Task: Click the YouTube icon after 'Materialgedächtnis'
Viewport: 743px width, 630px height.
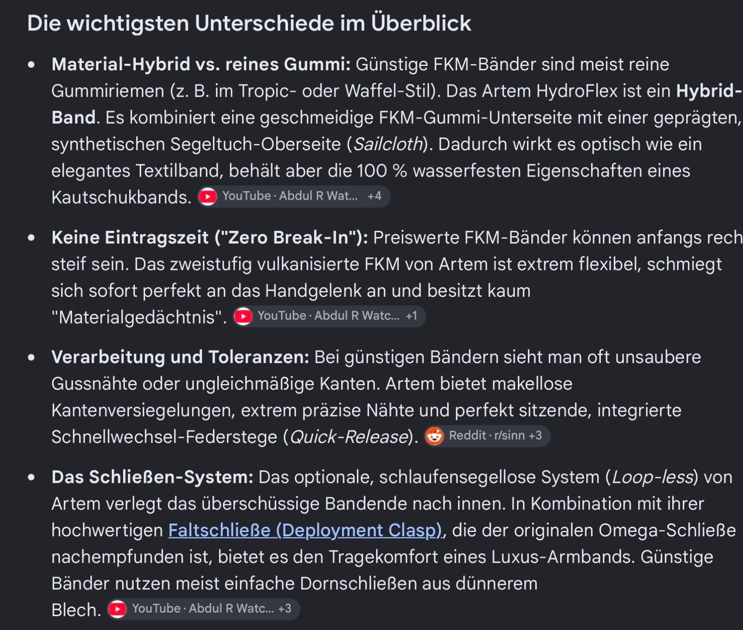Action: (243, 316)
